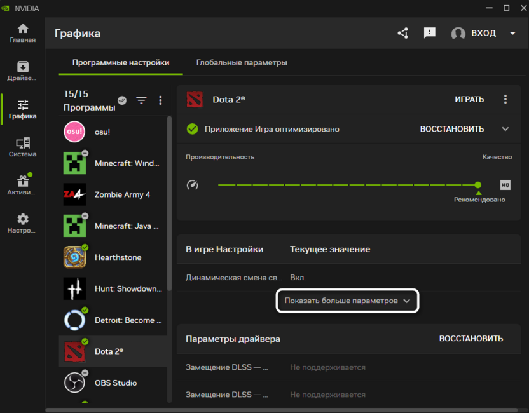Collapse the optimization section chevron
529x413 pixels.
[x=505, y=129]
